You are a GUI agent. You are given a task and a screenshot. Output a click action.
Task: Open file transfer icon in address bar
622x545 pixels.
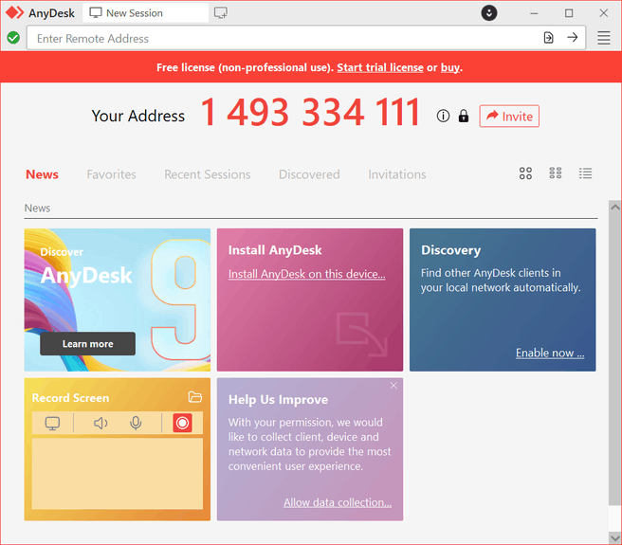[548, 38]
